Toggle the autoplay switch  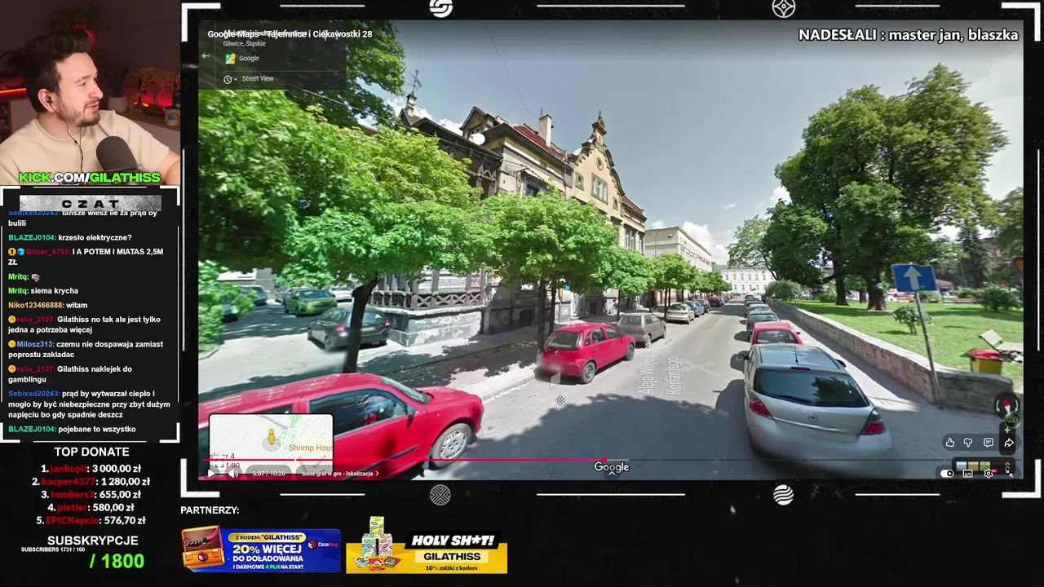pos(947,474)
